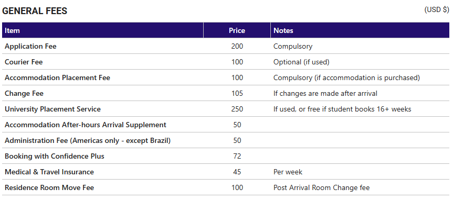Image resolution: width=453 pixels, height=200 pixels.
Task: Click the (USD $) currency label
Action: pos(437,9)
